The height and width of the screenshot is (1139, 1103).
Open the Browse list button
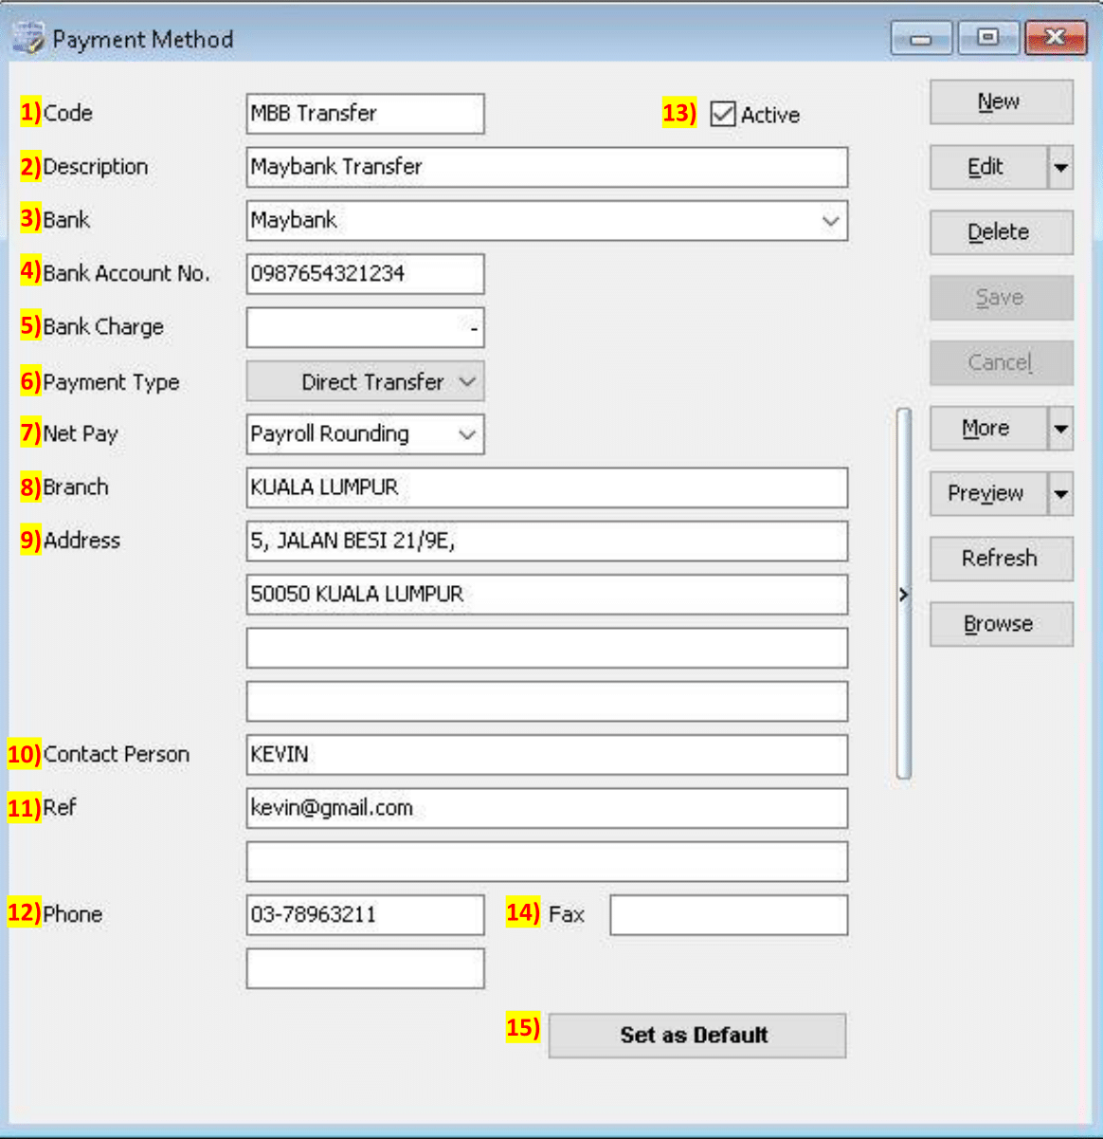click(x=1000, y=624)
